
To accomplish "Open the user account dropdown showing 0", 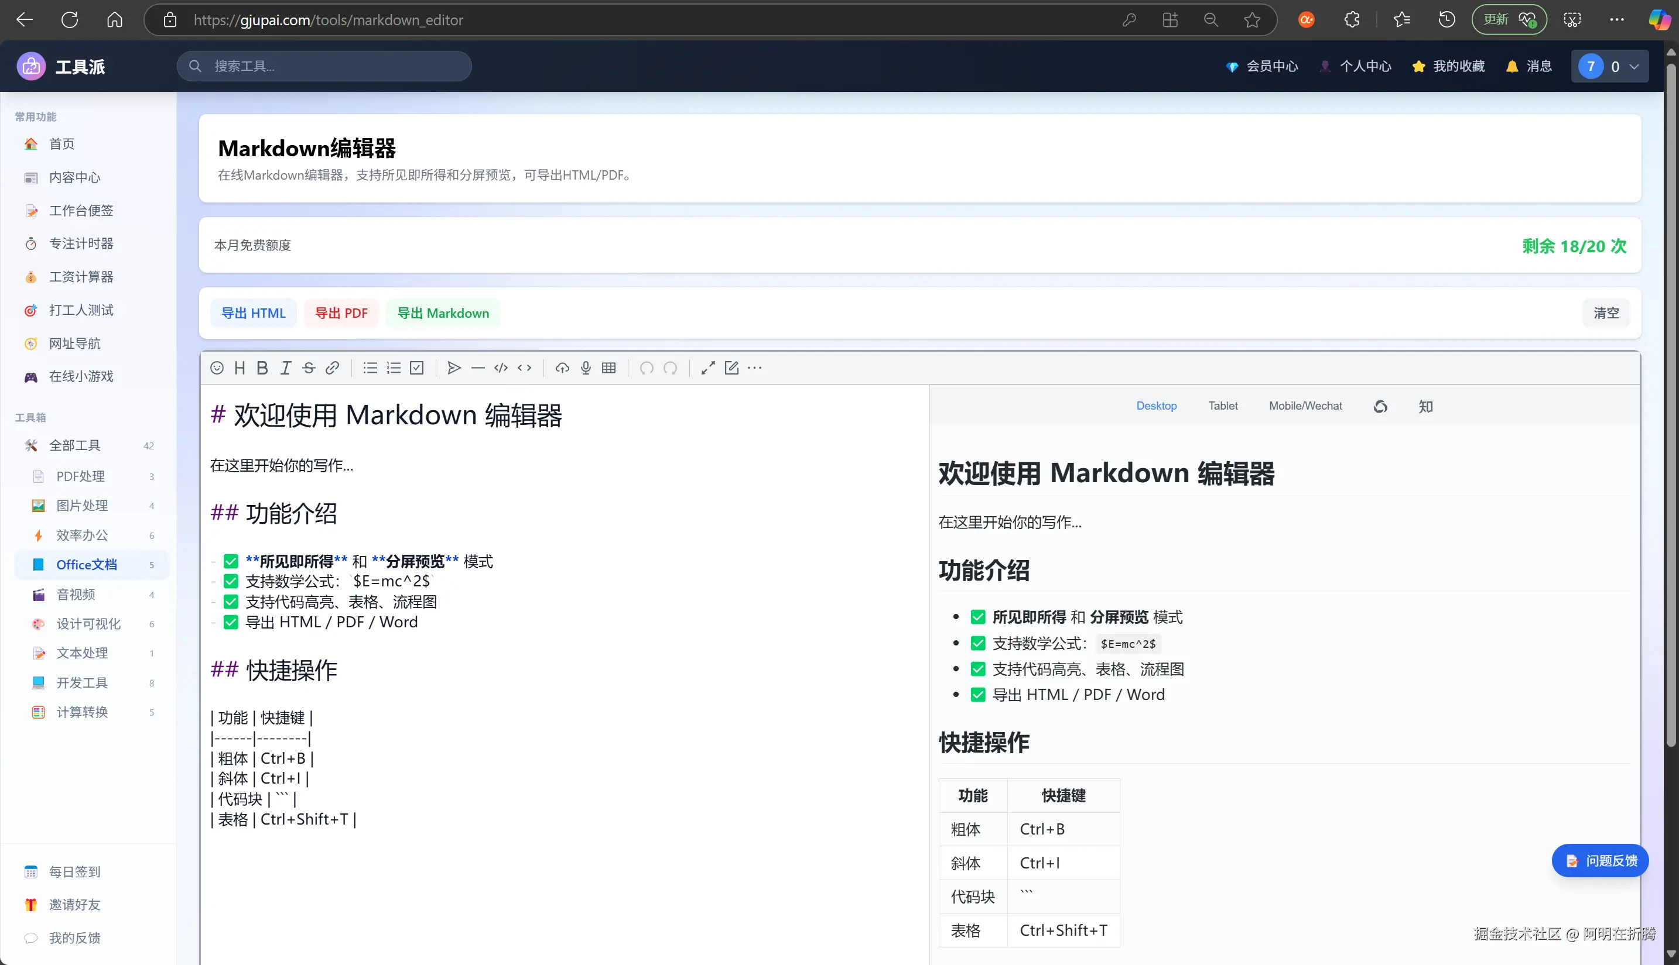I will click(x=1609, y=66).
